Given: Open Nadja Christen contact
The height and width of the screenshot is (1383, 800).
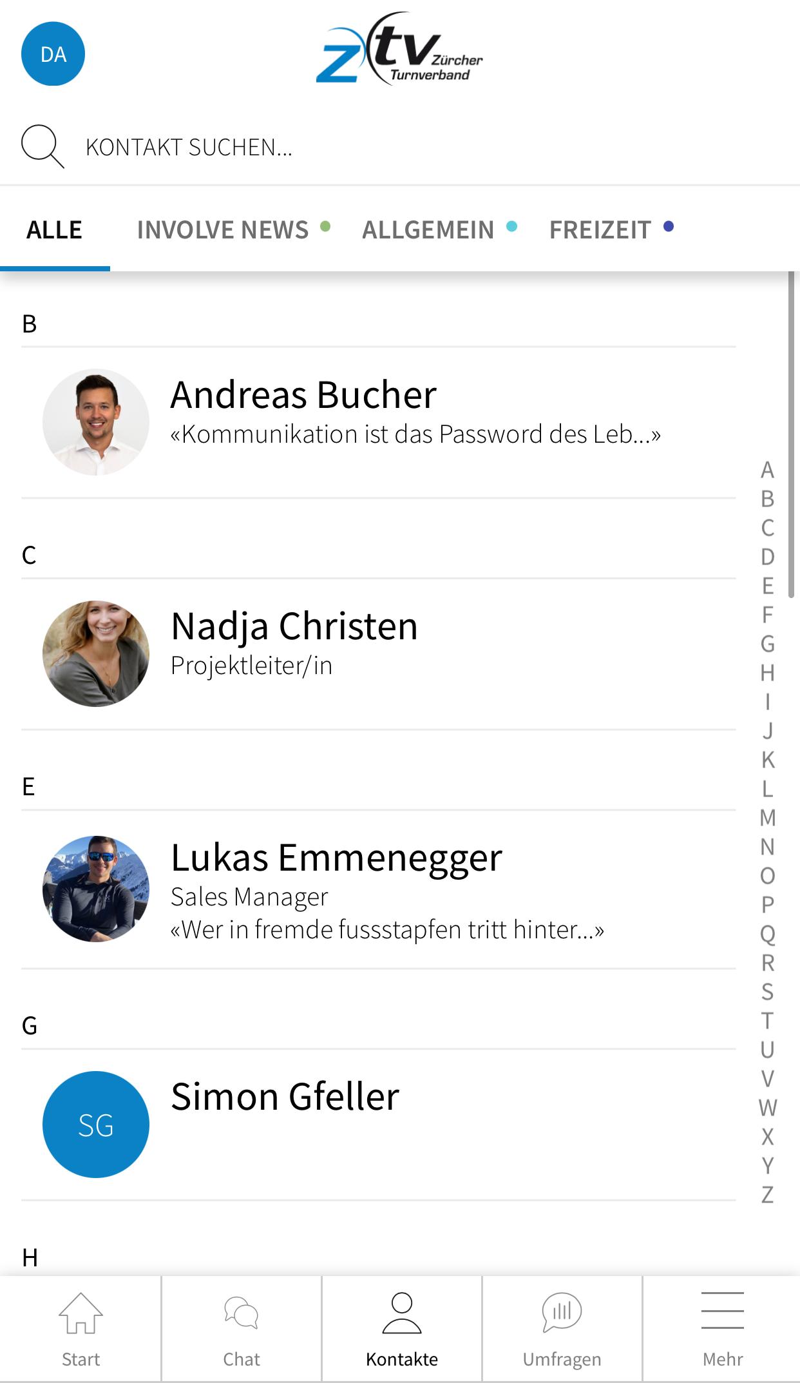Looking at the screenshot, I should pos(379,654).
